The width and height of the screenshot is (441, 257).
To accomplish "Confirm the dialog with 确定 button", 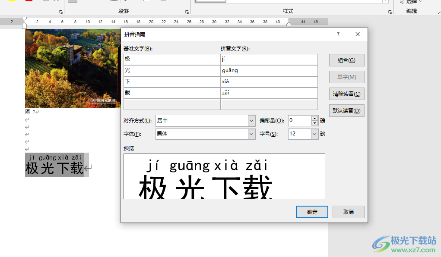I will [x=312, y=212].
